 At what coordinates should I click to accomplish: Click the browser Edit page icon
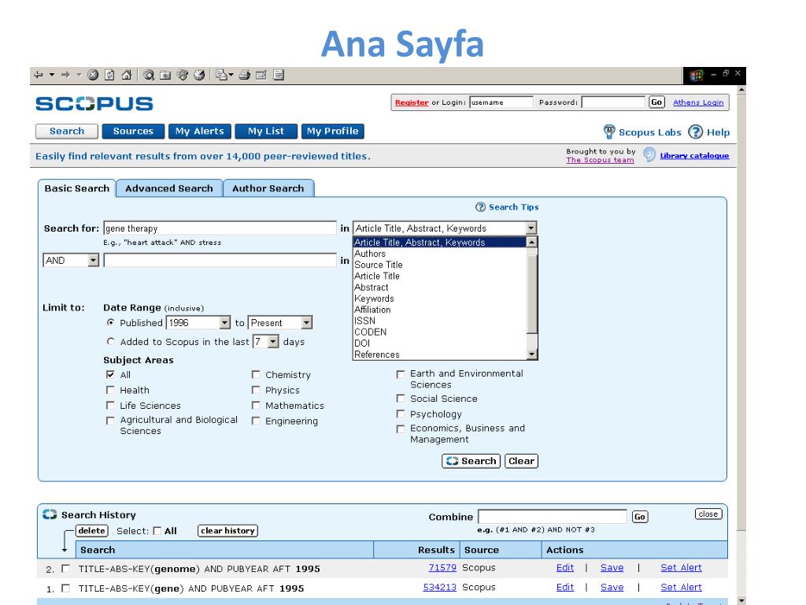[261, 75]
